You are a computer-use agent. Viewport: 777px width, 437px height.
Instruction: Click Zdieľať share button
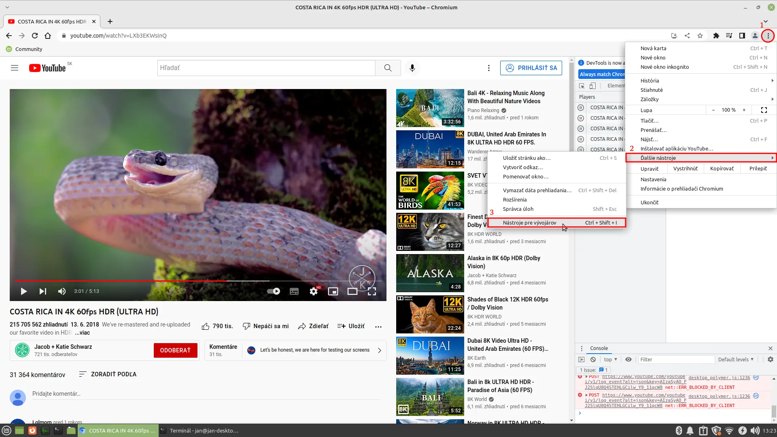313,326
